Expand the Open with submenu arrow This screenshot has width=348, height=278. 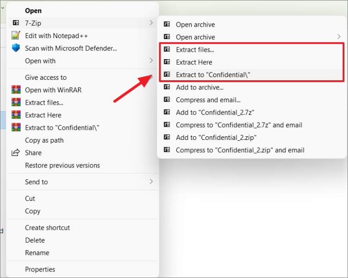coord(151,61)
